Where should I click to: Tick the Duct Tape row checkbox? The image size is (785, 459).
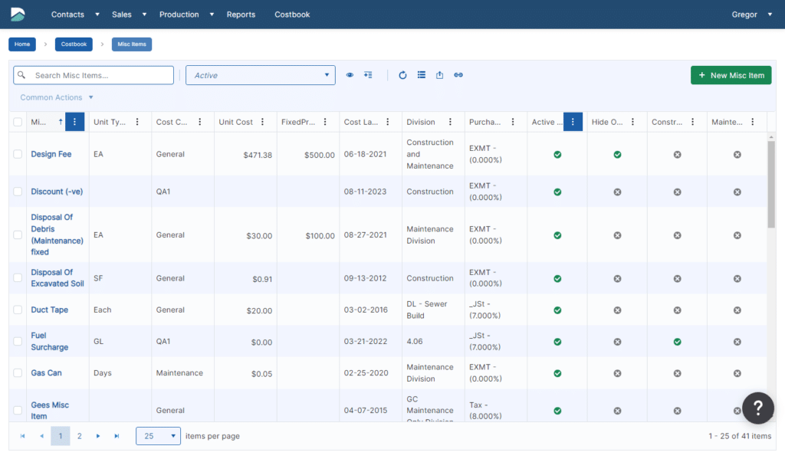coord(18,310)
